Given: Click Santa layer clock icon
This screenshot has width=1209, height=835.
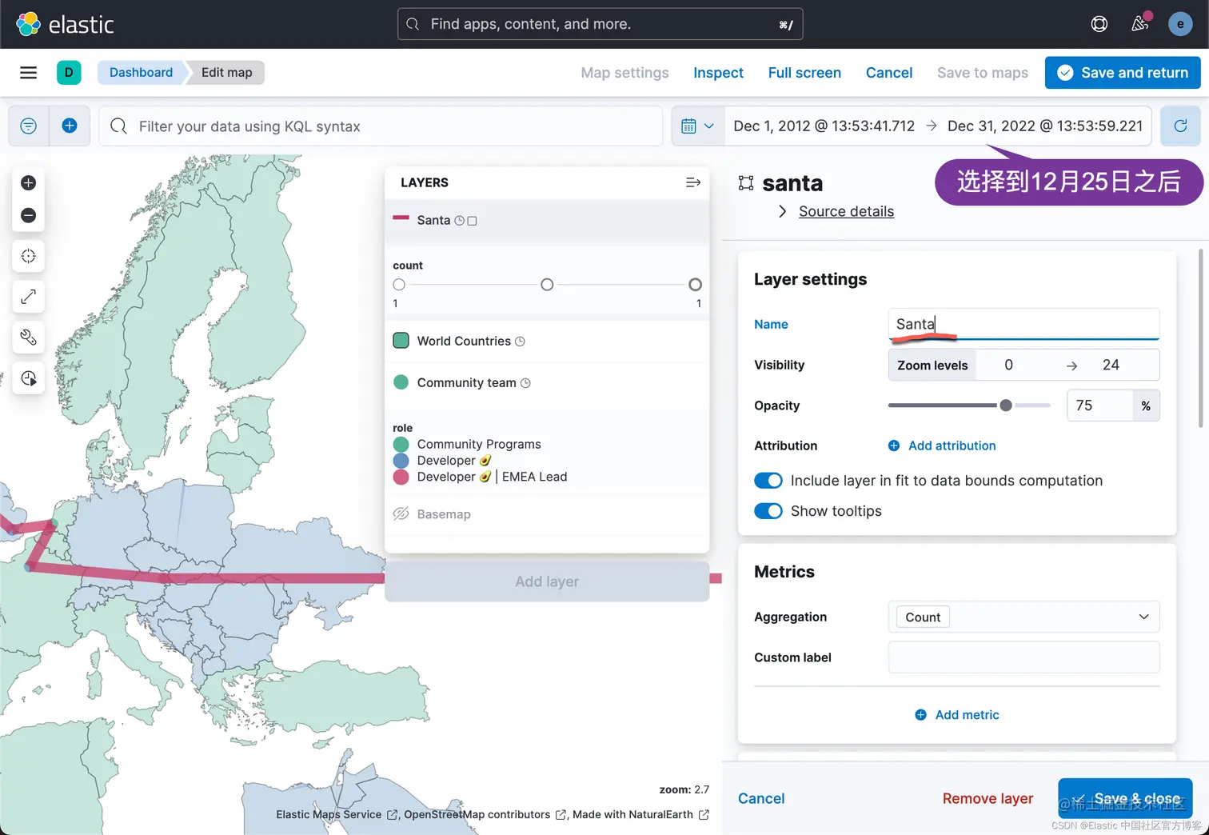Looking at the screenshot, I should pos(459,221).
